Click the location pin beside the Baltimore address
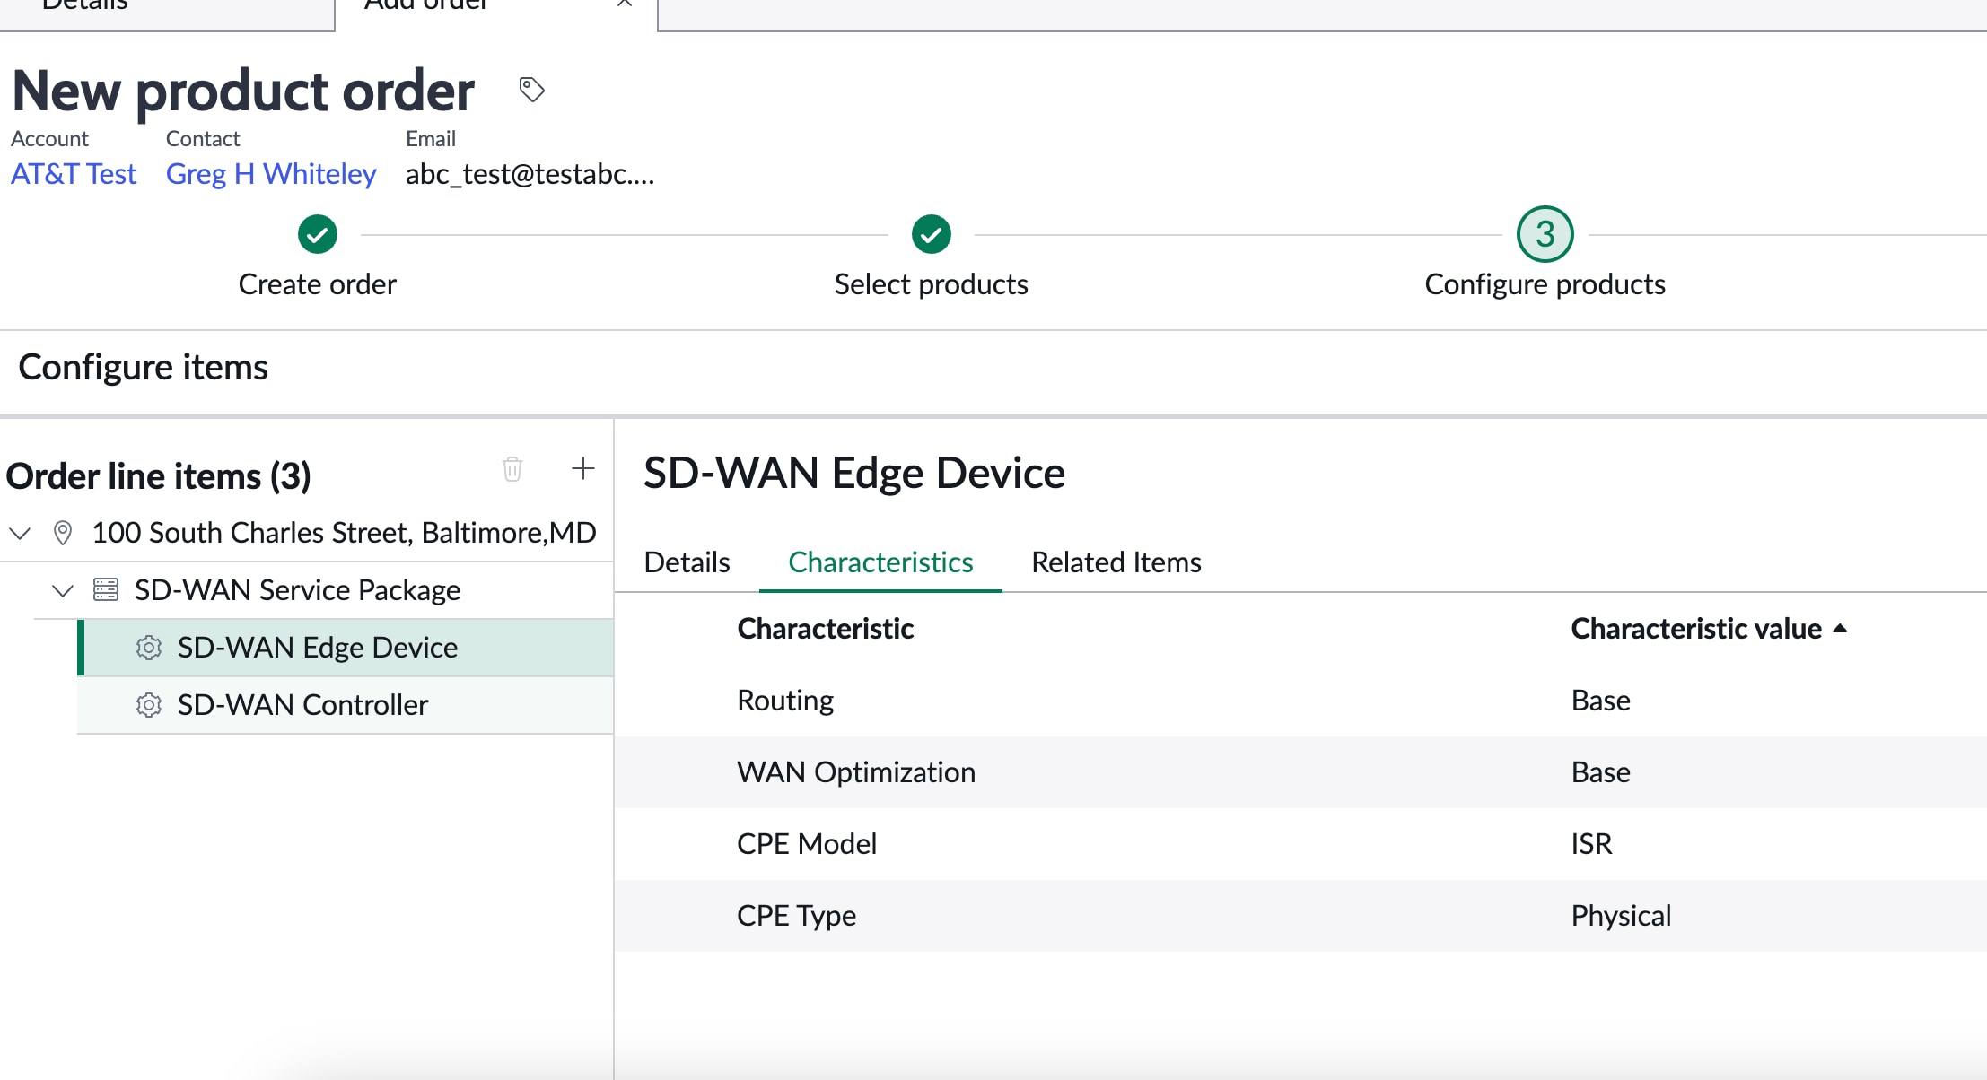 (x=62, y=532)
